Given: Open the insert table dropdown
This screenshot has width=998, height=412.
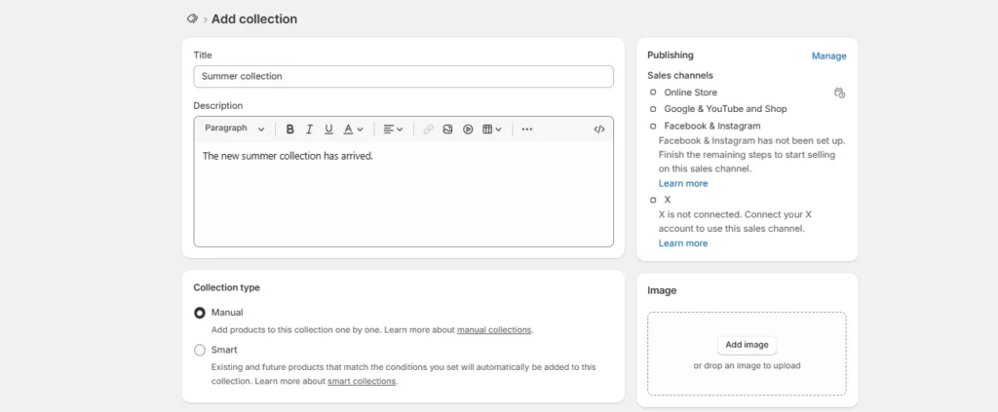Looking at the screenshot, I should (x=492, y=130).
